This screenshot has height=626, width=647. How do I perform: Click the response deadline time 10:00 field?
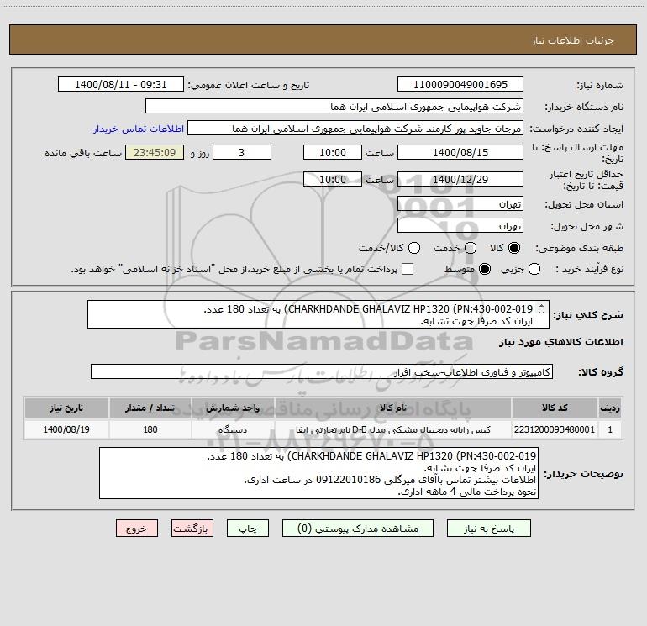click(x=333, y=152)
